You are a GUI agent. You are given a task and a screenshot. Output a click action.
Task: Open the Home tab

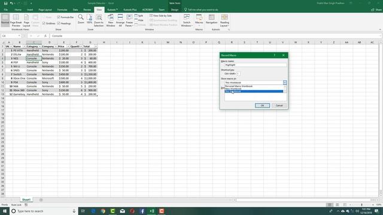pyautogui.click(x=18, y=10)
